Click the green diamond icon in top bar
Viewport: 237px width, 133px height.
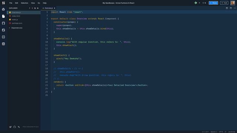pyautogui.click(x=196, y=3)
